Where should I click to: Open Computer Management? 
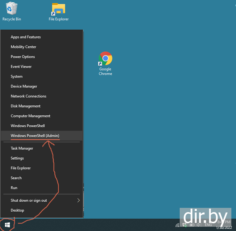[x=42, y=116]
